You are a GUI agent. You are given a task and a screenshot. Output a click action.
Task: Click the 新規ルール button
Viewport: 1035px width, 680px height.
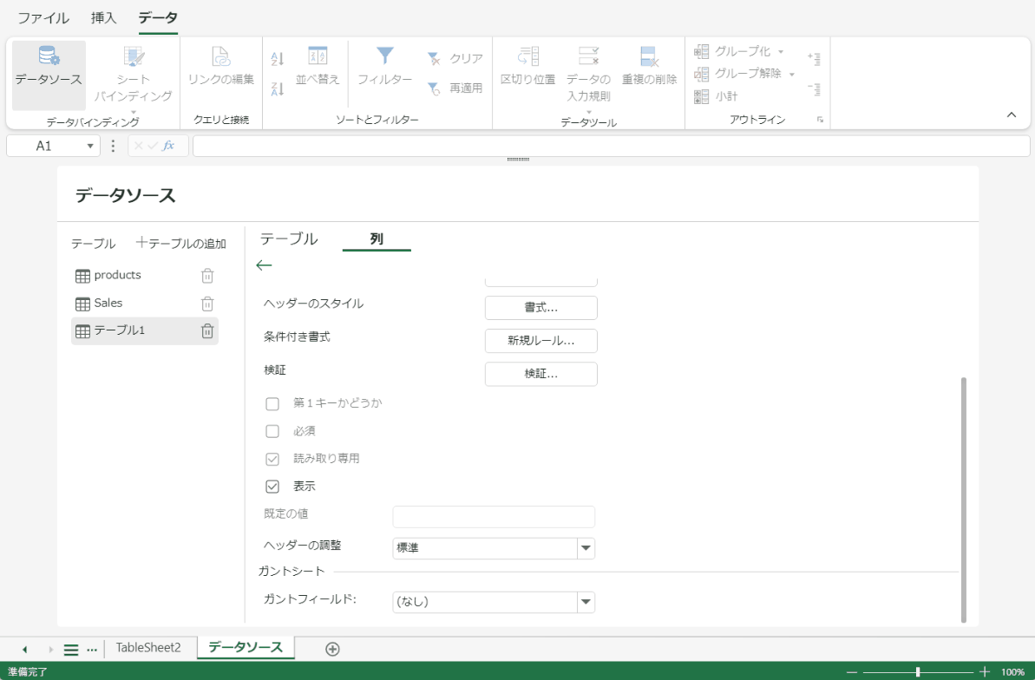[x=540, y=341]
